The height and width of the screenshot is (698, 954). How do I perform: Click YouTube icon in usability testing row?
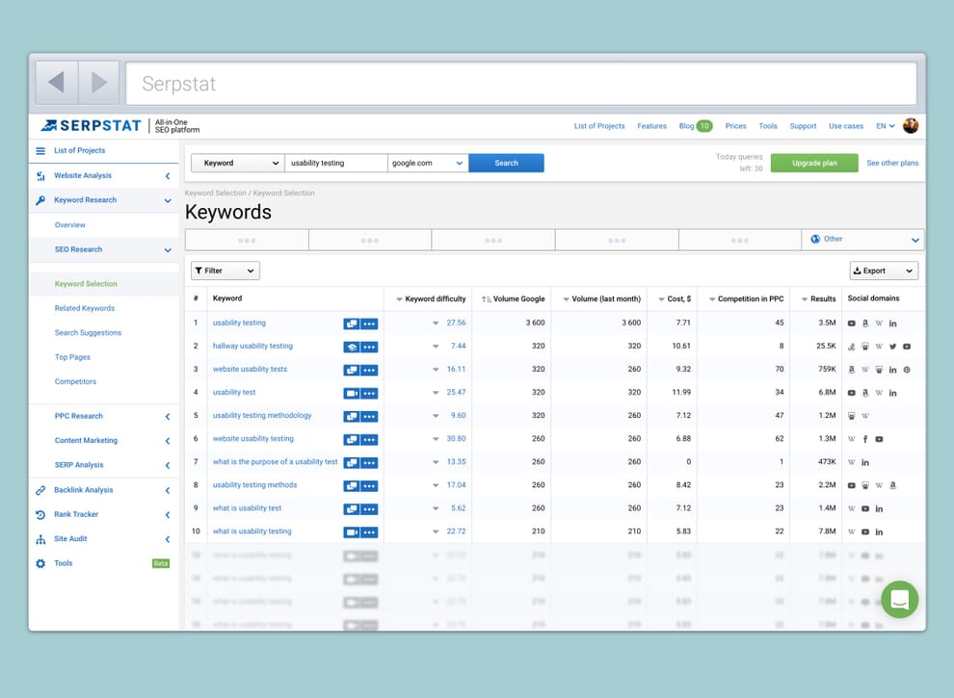[851, 323]
